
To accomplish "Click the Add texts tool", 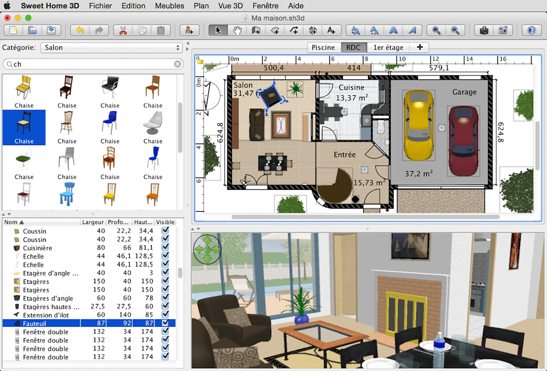I will tap(331, 30).
